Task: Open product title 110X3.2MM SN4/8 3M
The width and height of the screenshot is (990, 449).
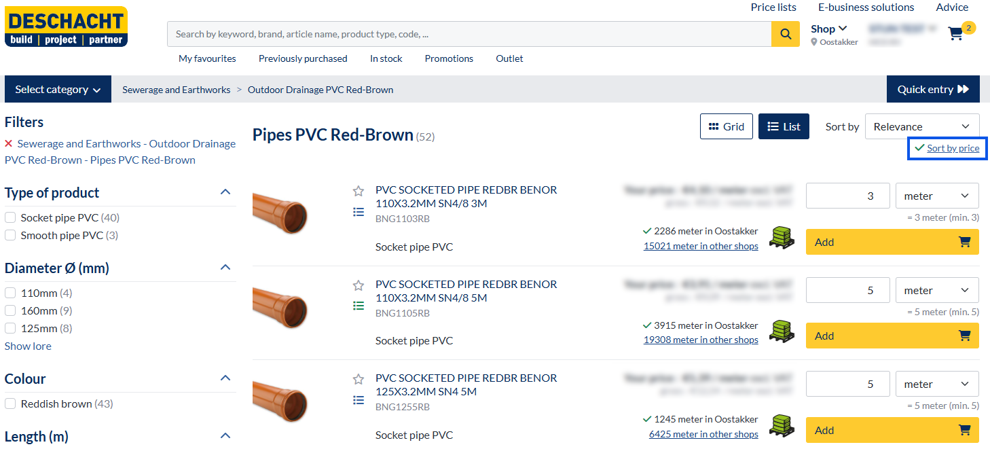Action: pos(466,196)
